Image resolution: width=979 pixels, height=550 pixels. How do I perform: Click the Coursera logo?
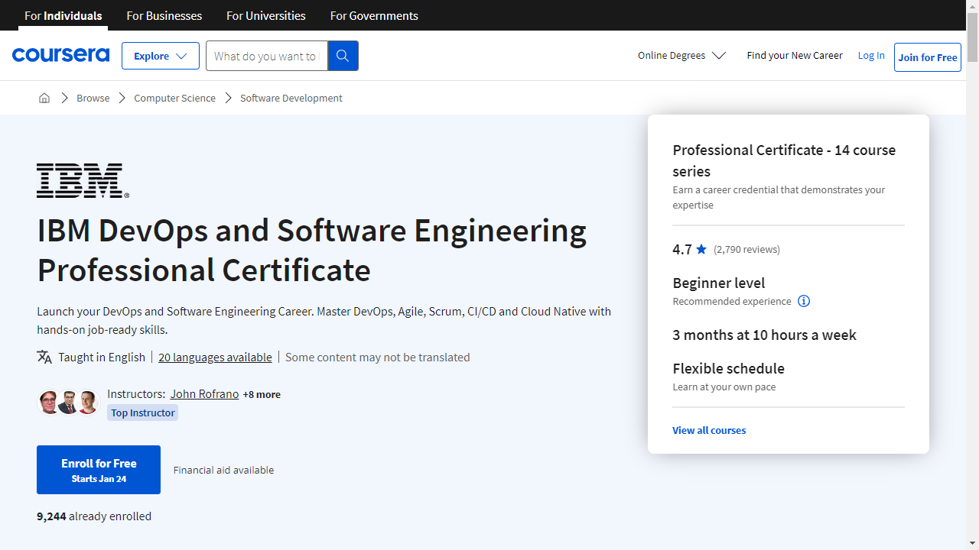(60, 55)
